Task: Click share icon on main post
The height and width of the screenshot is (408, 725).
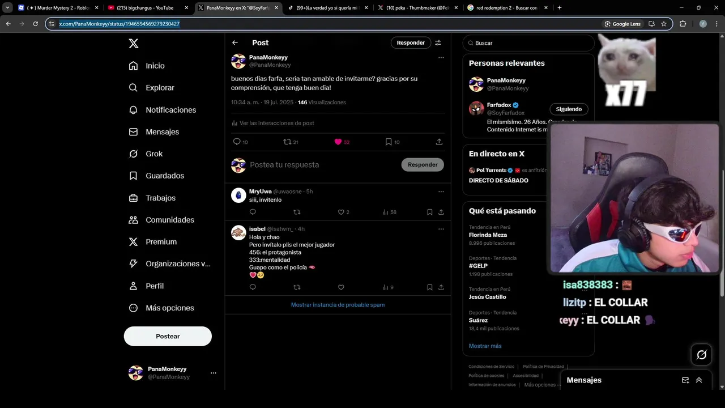Action: [439, 142]
